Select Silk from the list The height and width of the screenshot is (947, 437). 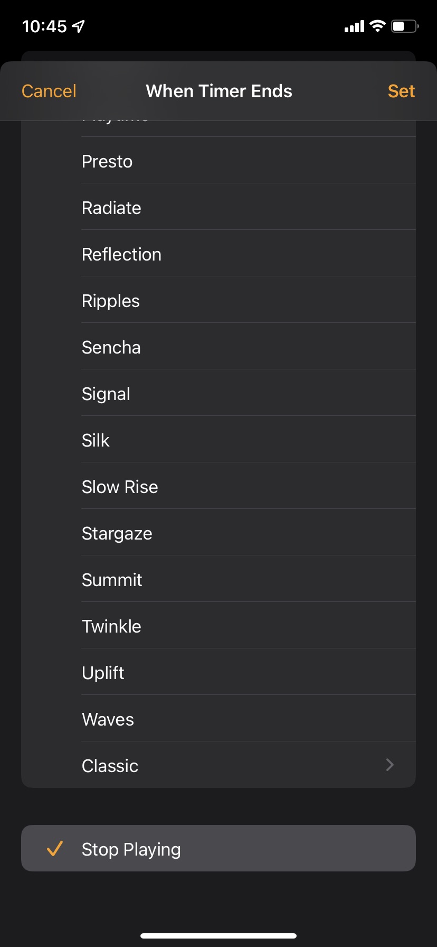[x=96, y=440]
